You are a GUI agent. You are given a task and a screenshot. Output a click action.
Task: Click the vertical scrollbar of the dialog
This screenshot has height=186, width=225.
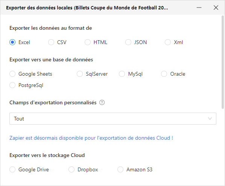tap(223, 62)
